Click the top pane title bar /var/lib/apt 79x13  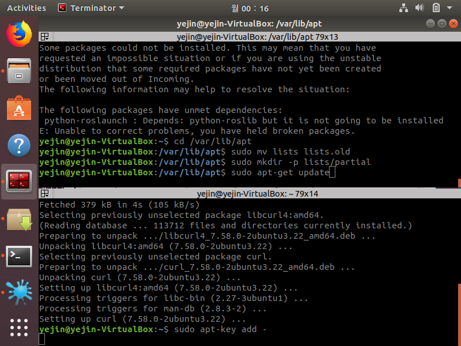tap(257, 37)
